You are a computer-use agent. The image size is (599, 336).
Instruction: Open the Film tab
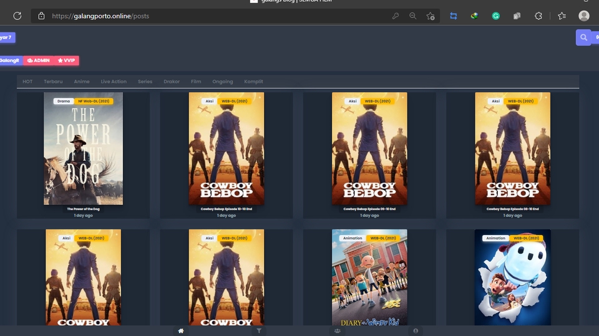pos(196,81)
